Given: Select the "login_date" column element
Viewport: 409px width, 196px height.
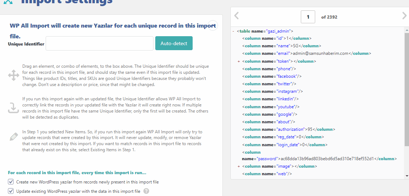Looking at the screenshot, I should pos(285,144).
